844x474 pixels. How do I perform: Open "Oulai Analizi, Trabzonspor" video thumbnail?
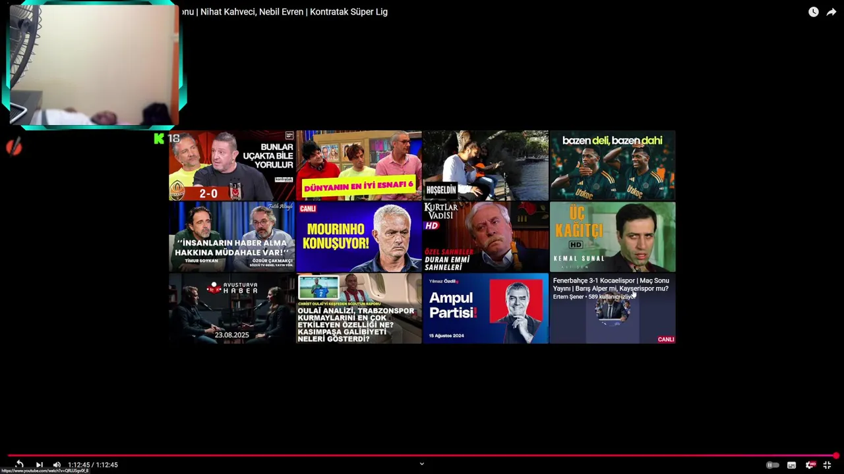pos(359,309)
